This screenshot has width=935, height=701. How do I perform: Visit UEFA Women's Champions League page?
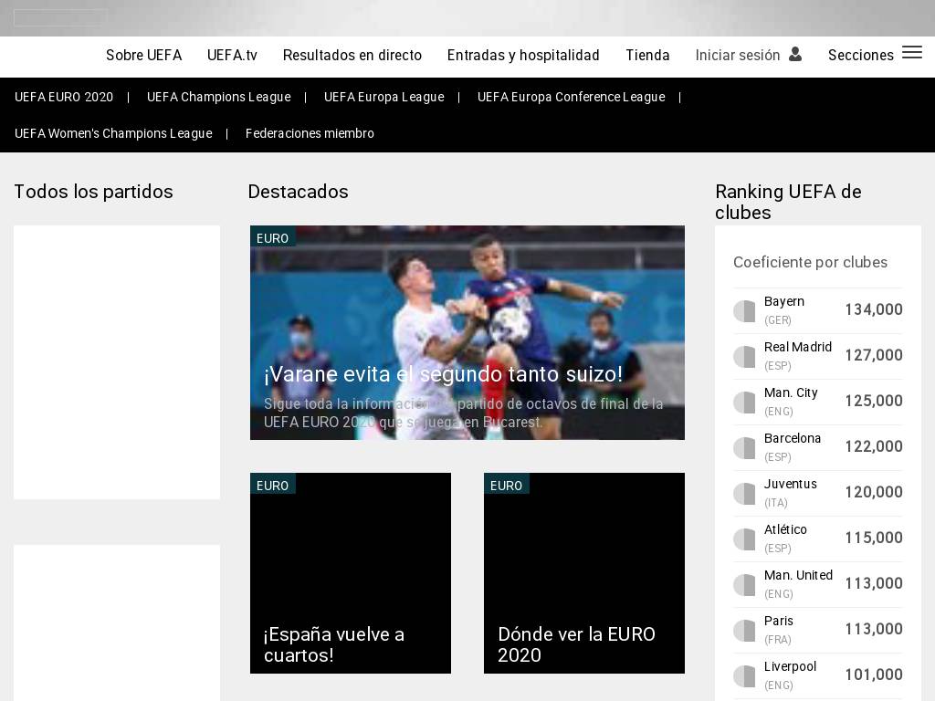tap(113, 133)
